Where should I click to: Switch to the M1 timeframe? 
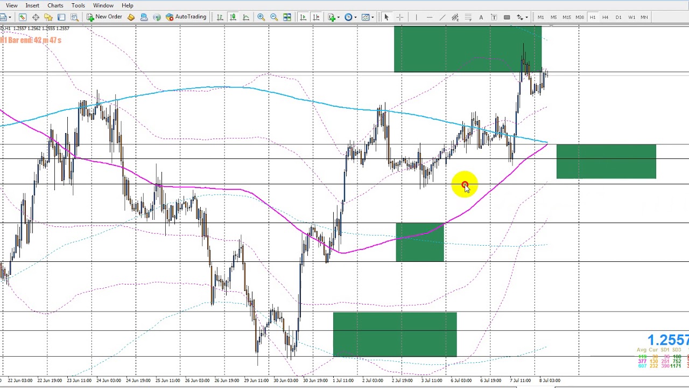pyautogui.click(x=541, y=17)
